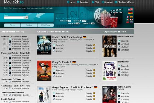Open the Nachtblende poster thumbnail
The image size is (154, 103).
coord(109,71)
